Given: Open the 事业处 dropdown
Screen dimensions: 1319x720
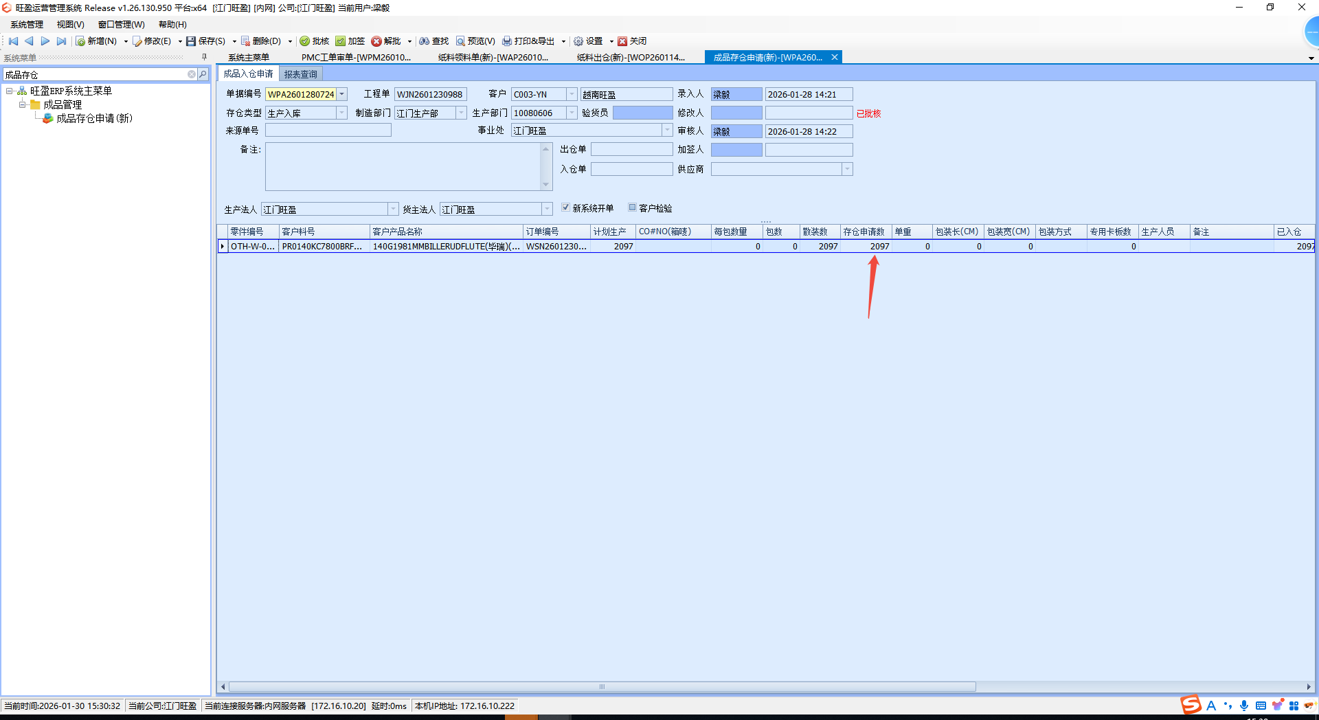Looking at the screenshot, I should coord(666,130).
